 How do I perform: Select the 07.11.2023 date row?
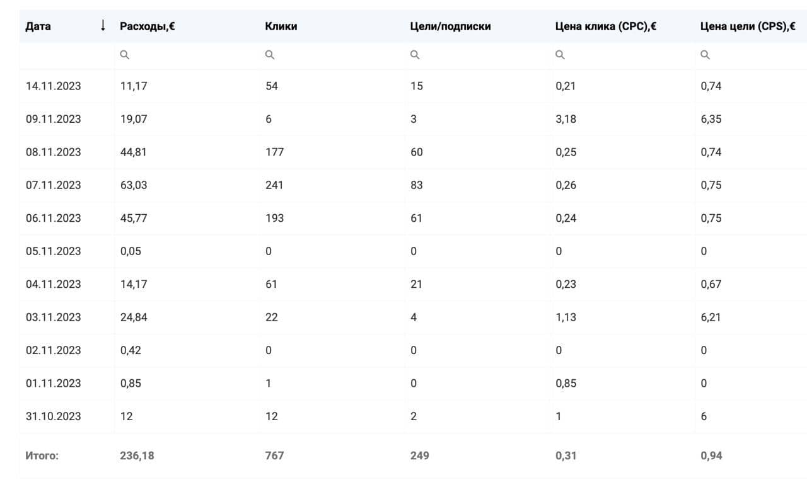point(54,185)
